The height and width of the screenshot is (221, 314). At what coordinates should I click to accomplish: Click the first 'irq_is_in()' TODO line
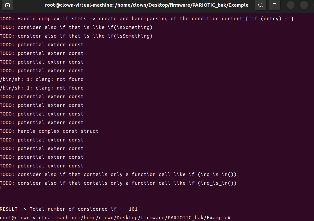[x=118, y=174]
